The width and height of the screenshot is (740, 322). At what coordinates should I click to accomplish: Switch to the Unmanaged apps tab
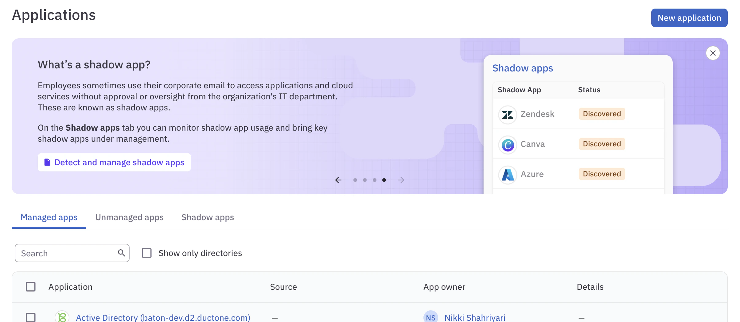tap(129, 217)
